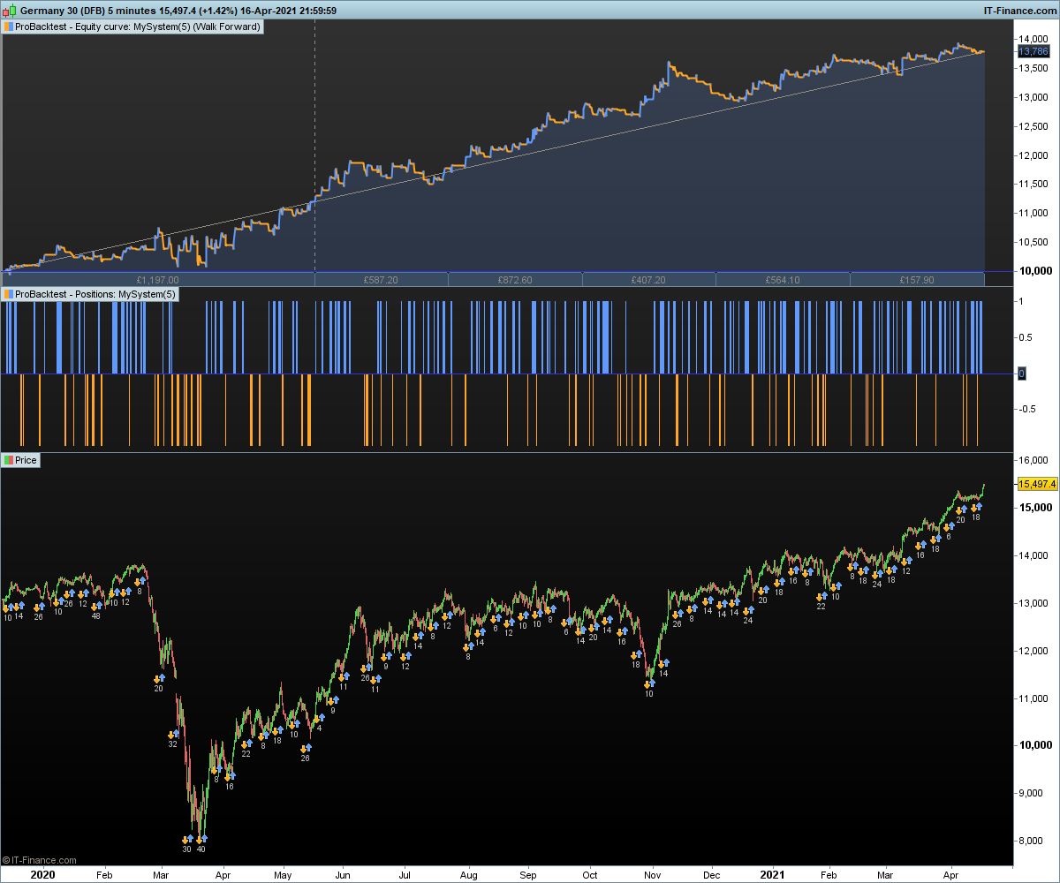Click the orange-blue icon on Equity curve label
1060x883 pixels.
click(x=9, y=26)
